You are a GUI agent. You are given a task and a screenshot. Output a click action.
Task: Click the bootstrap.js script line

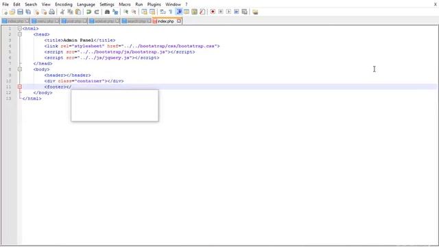pos(119,52)
